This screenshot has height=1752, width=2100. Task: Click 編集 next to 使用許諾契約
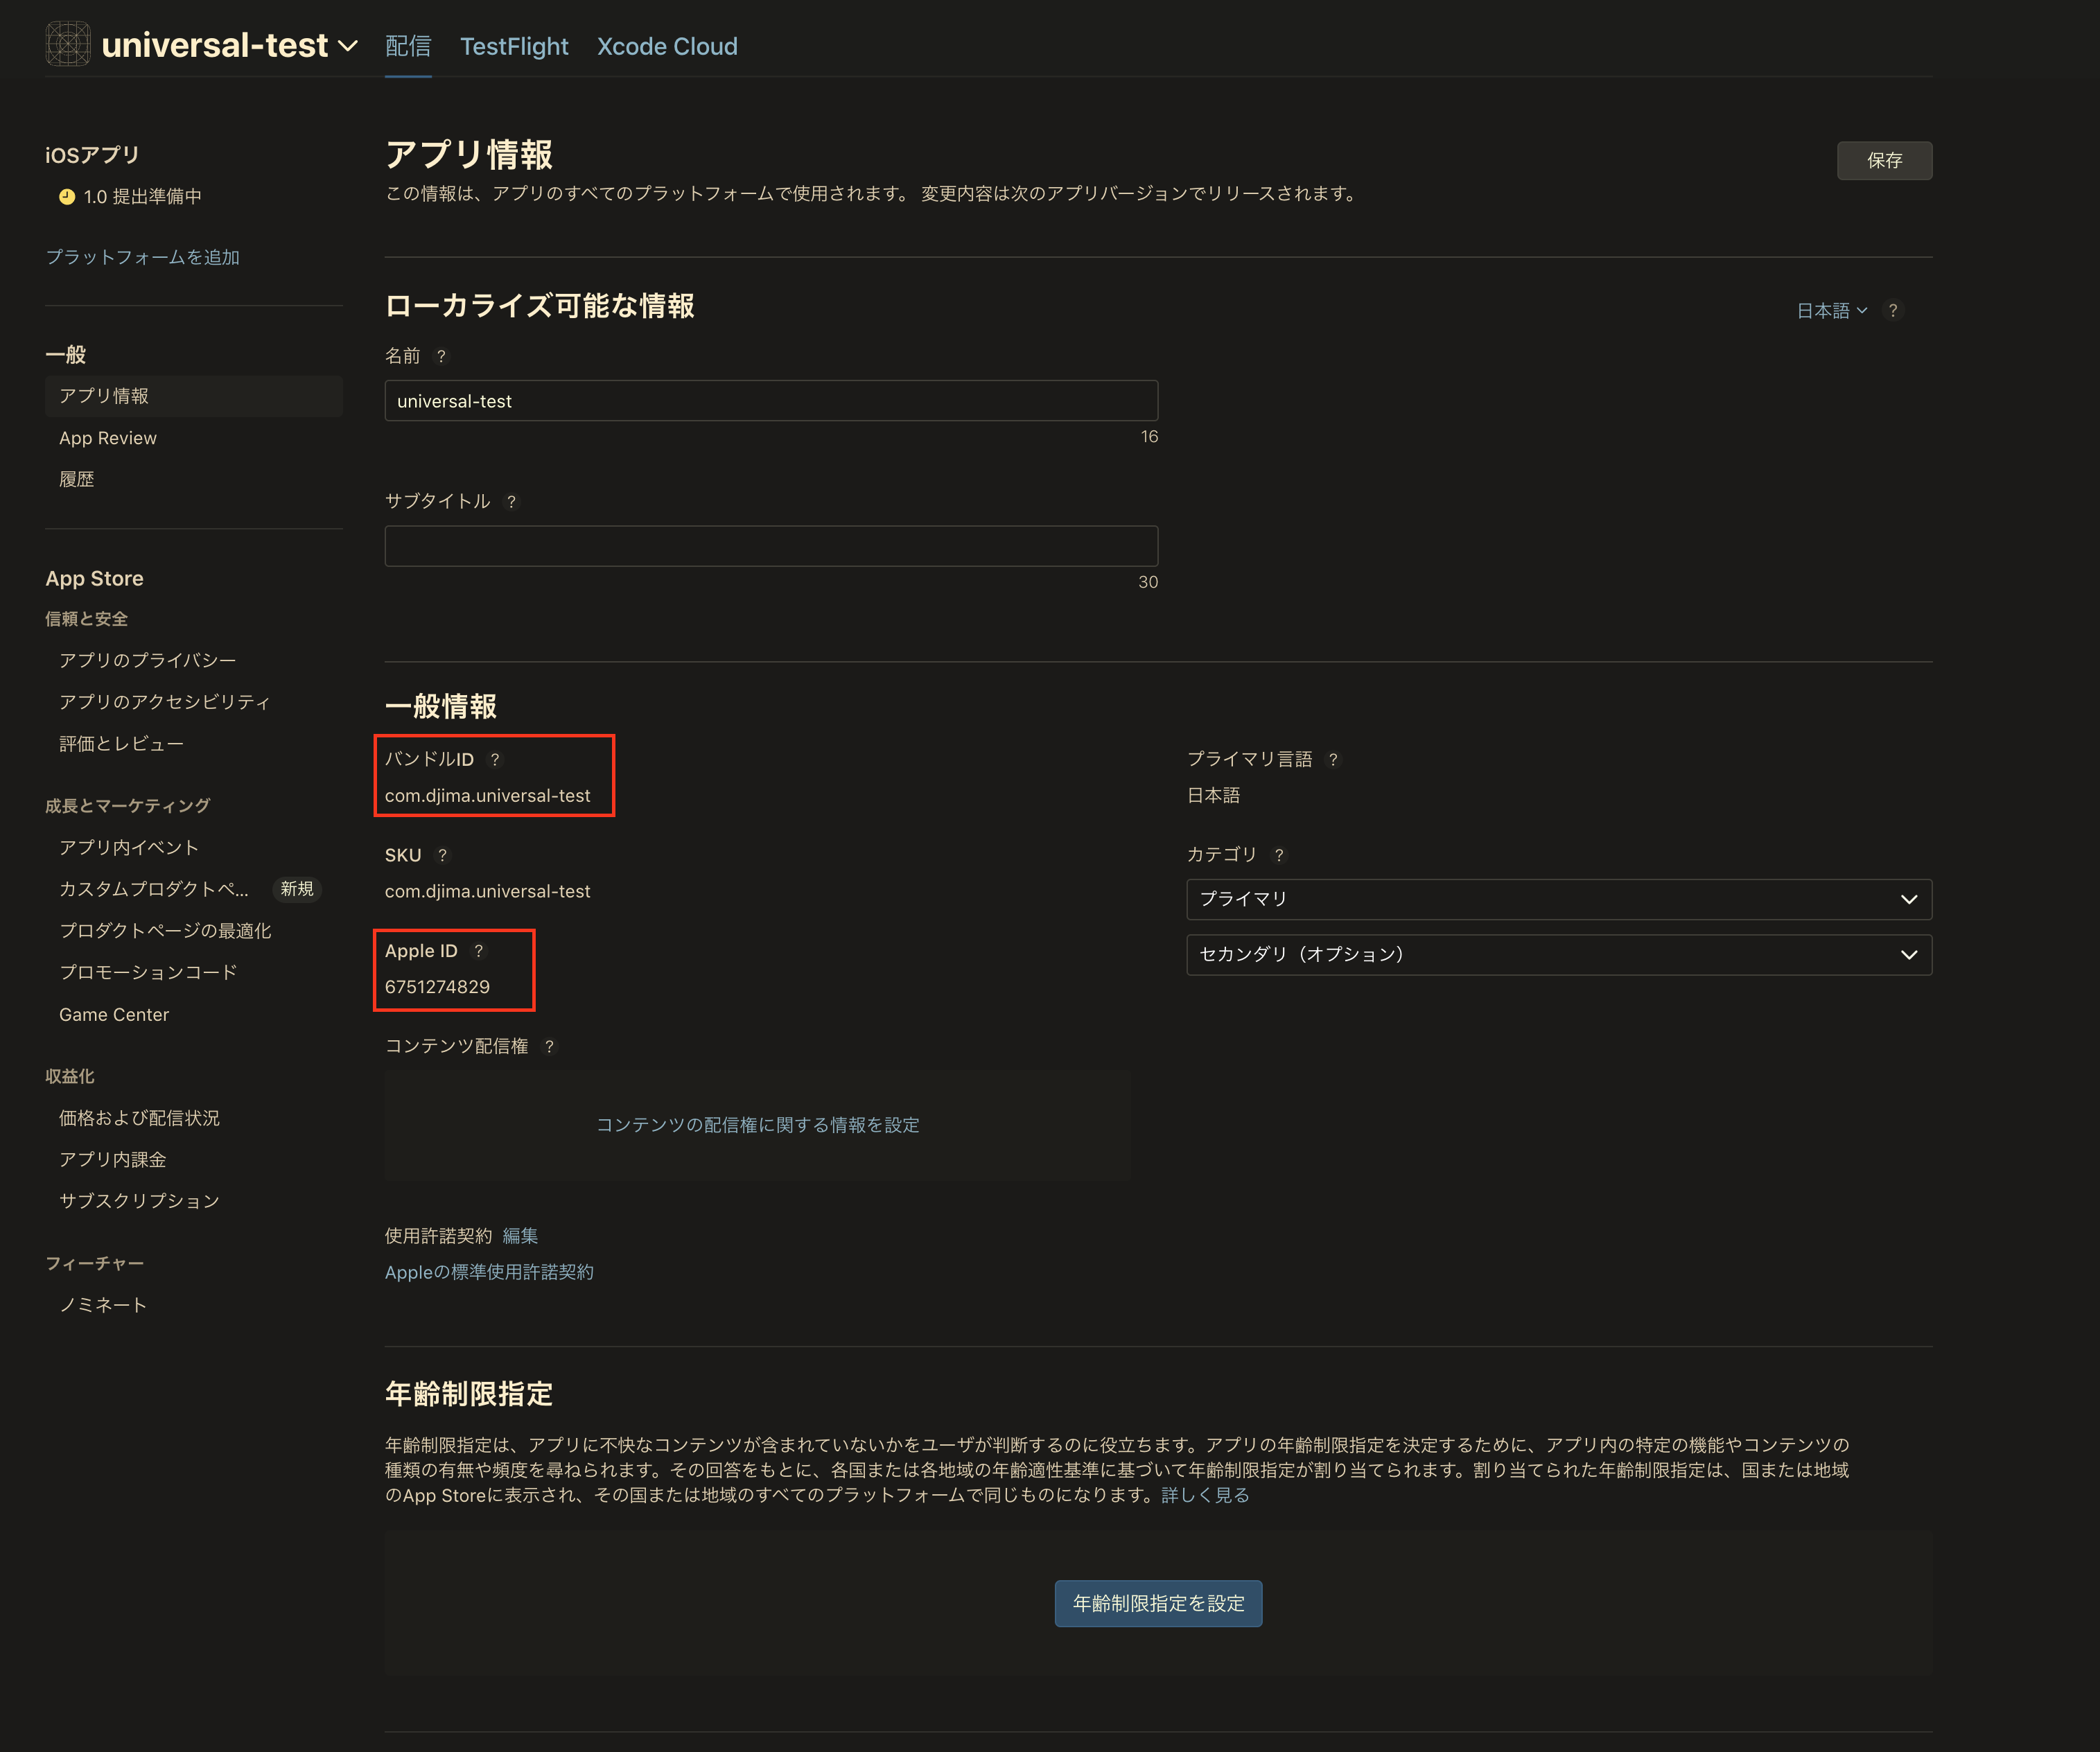pyautogui.click(x=520, y=1236)
